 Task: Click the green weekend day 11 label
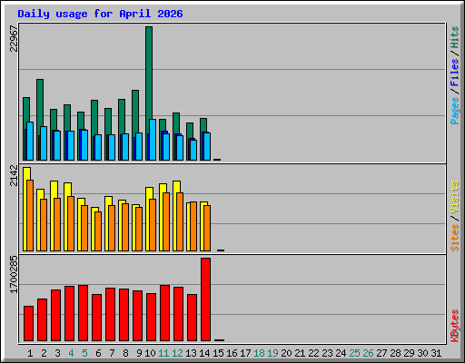(x=163, y=353)
